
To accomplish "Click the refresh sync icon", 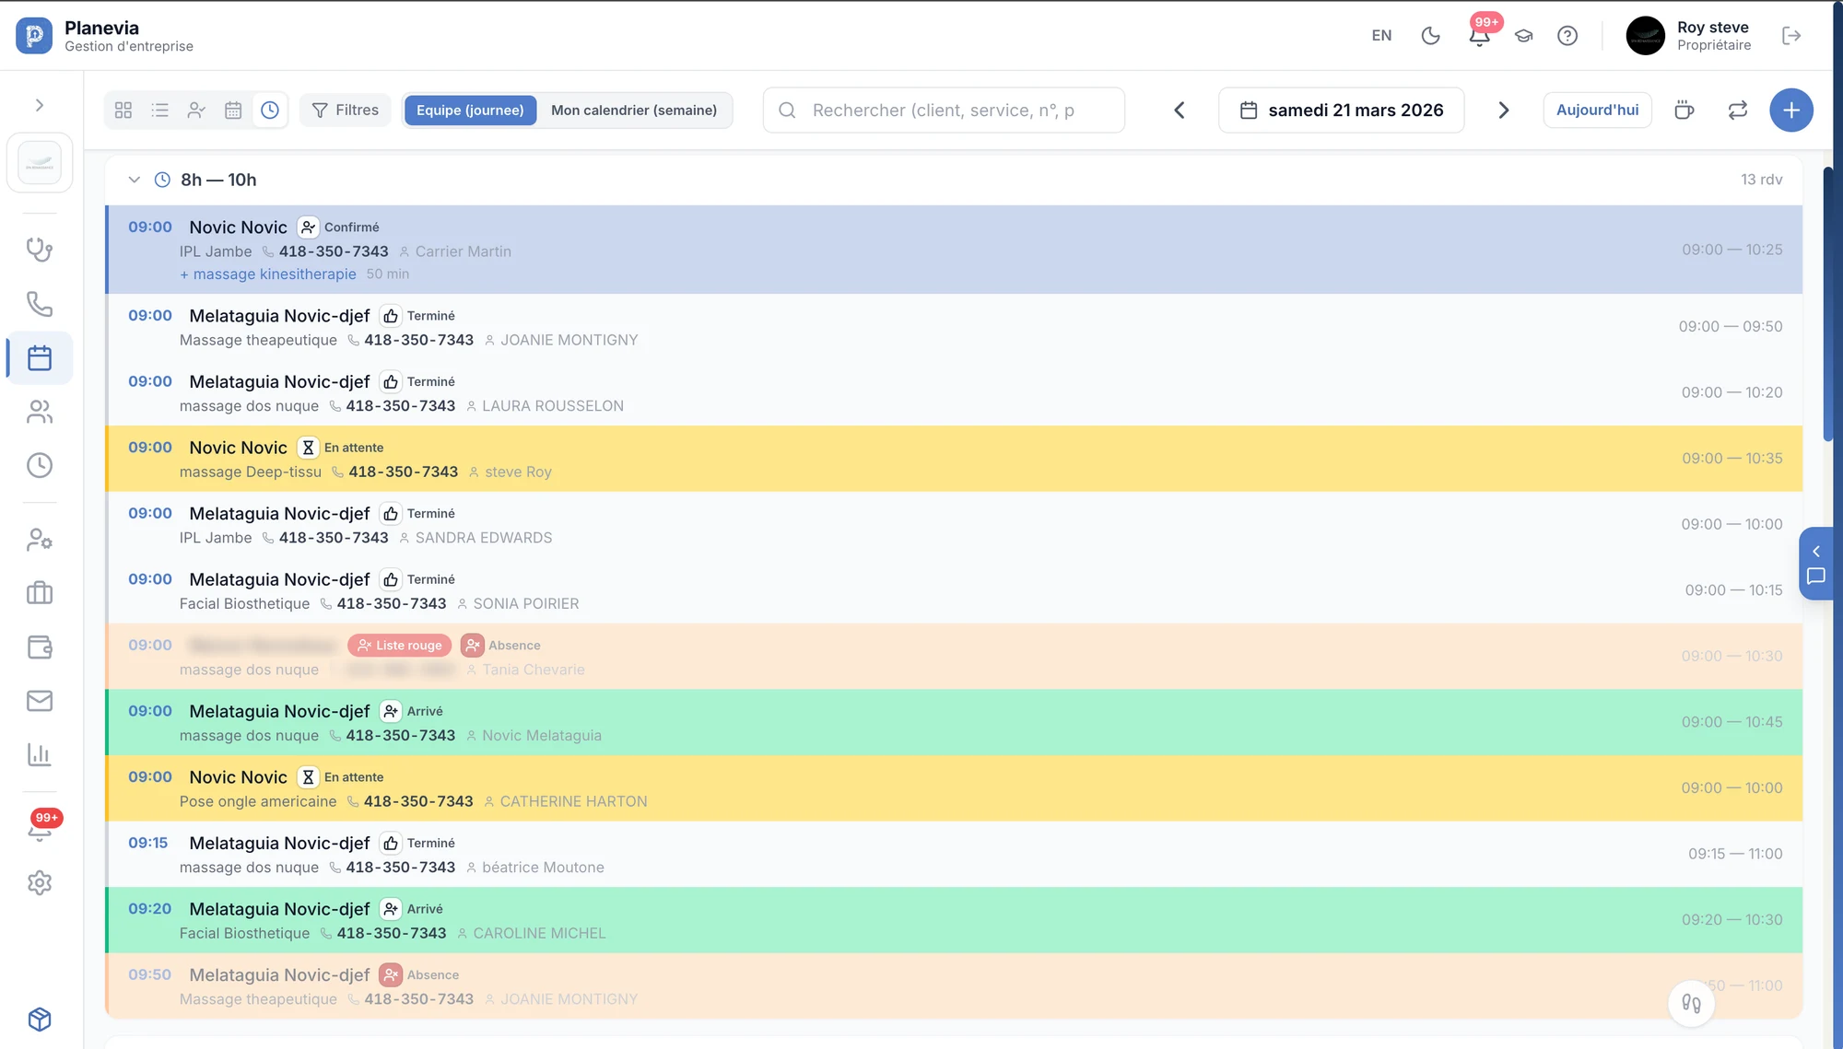I will [x=1738, y=111].
